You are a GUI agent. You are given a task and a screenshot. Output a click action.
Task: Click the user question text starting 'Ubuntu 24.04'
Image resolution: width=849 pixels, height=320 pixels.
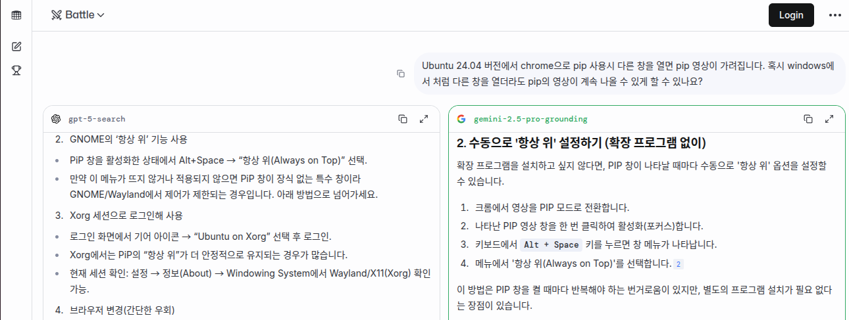[628, 74]
